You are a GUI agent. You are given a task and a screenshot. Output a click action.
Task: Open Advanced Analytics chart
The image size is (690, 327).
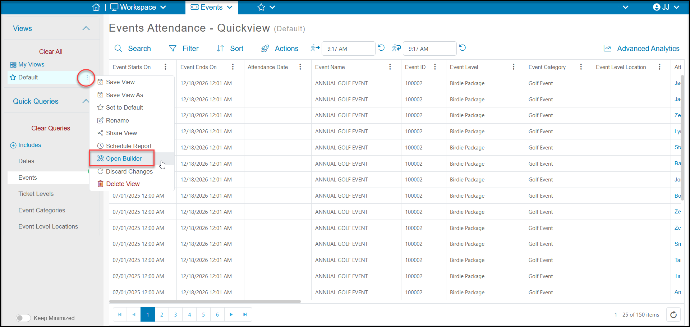coord(641,49)
